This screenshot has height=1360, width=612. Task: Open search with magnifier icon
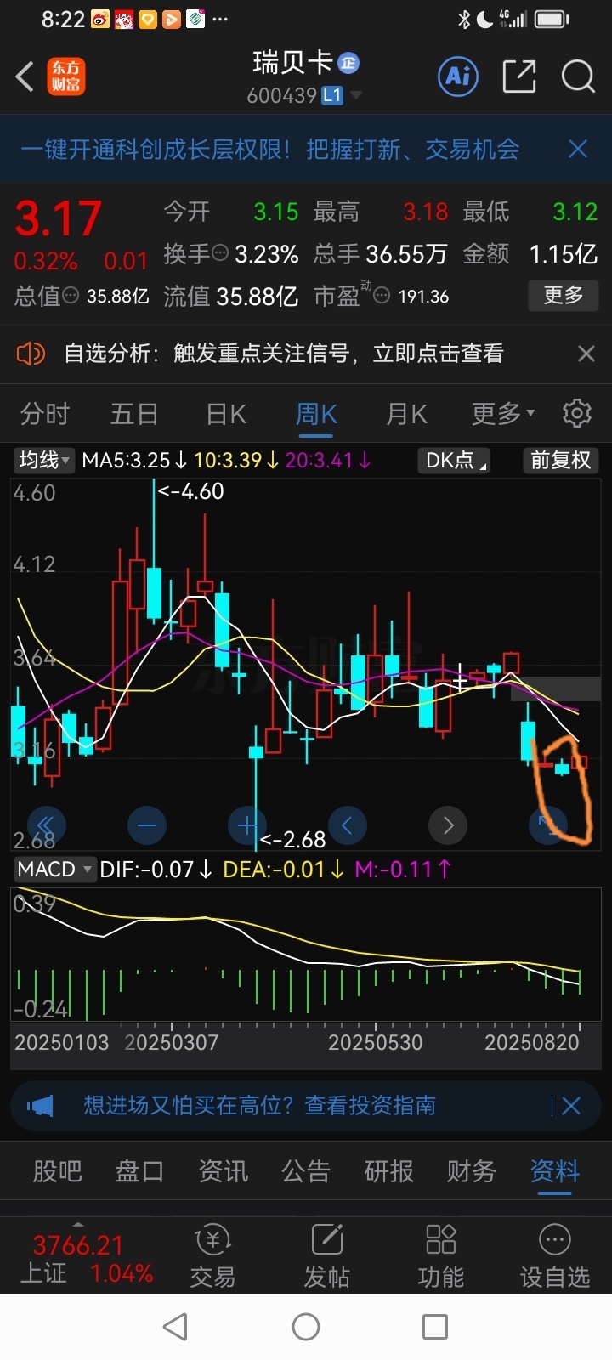(x=578, y=76)
